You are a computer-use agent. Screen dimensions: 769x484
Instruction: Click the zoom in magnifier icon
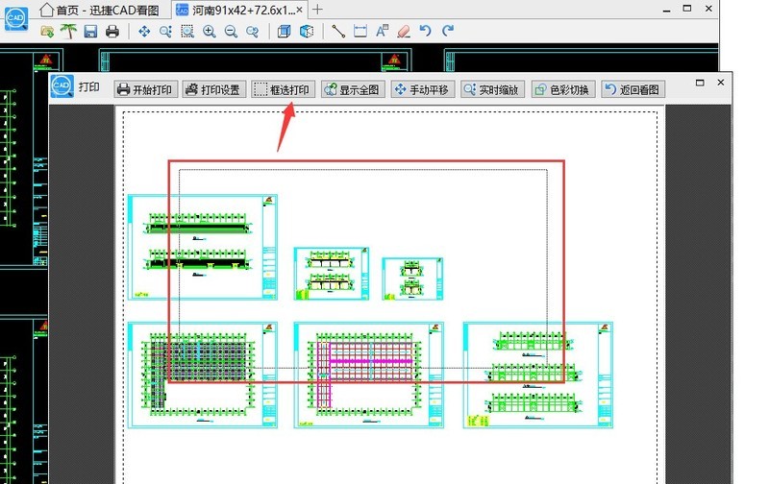pos(209,32)
